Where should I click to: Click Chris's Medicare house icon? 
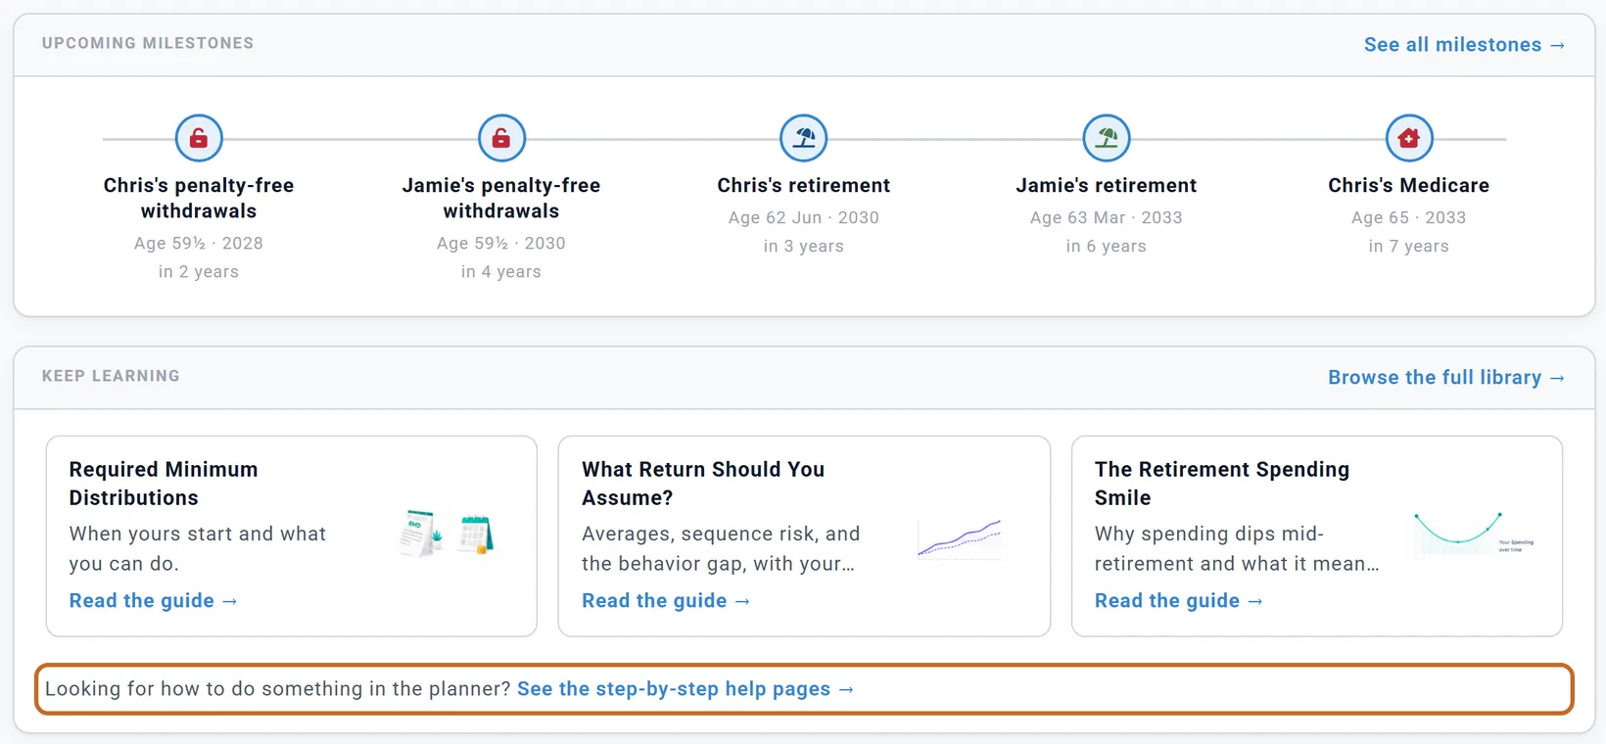click(x=1409, y=138)
